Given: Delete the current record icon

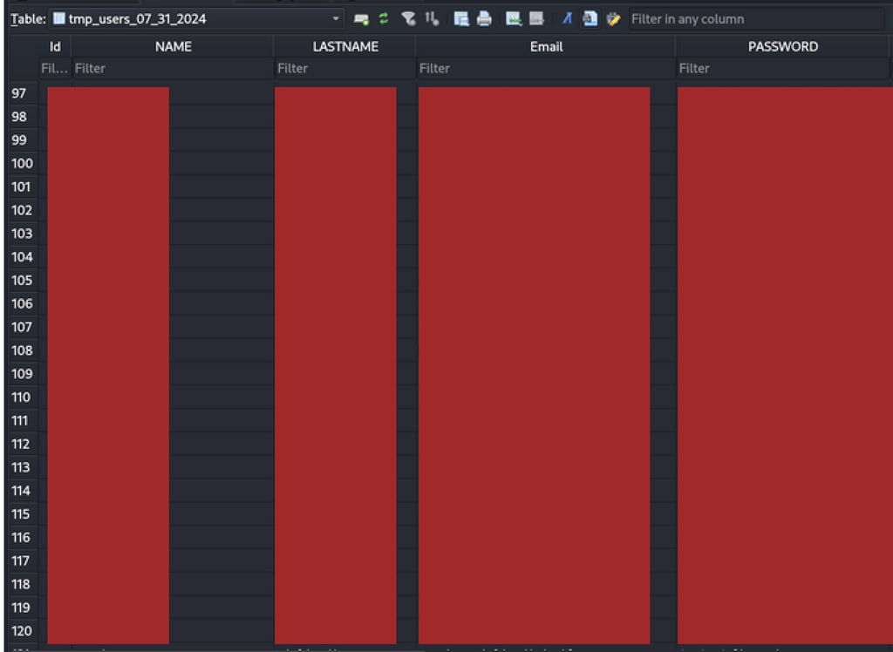Looking at the screenshot, I should 536,19.
